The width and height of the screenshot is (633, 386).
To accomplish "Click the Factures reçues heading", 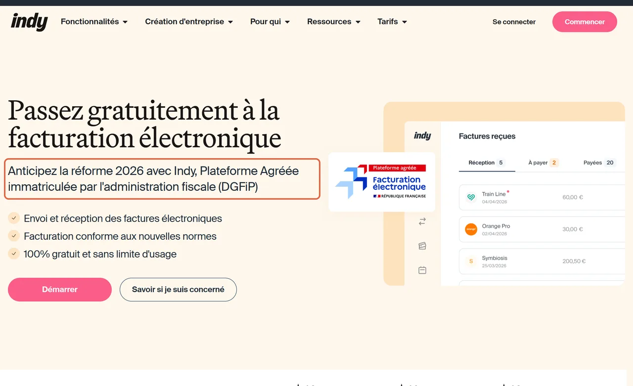I will pyautogui.click(x=487, y=136).
